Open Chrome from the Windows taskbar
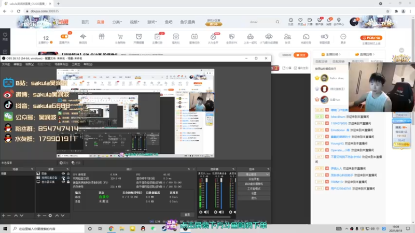The height and width of the screenshot is (233, 415). pos(111,228)
